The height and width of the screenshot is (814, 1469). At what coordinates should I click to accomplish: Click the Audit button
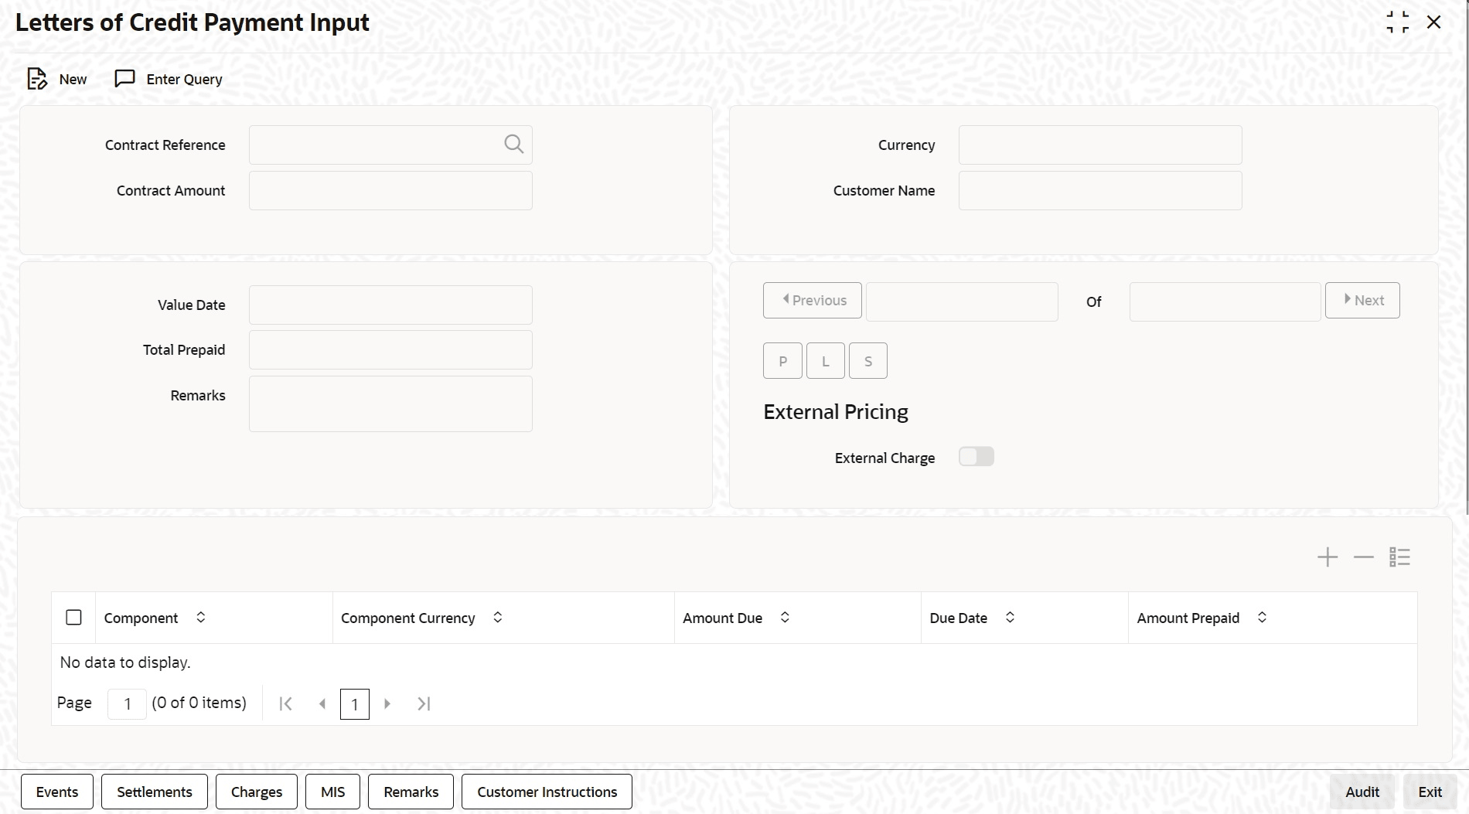(x=1362, y=792)
